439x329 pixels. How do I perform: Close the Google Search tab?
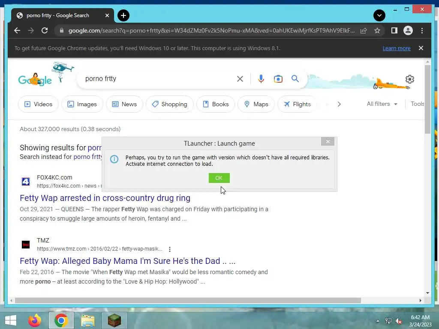pos(107,15)
